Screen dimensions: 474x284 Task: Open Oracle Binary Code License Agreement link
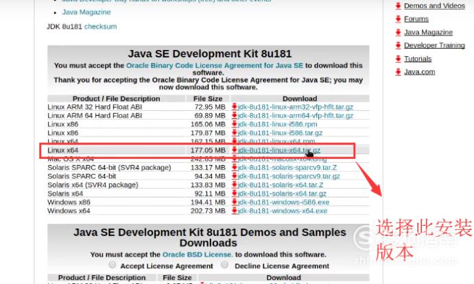[x=214, y=66]
